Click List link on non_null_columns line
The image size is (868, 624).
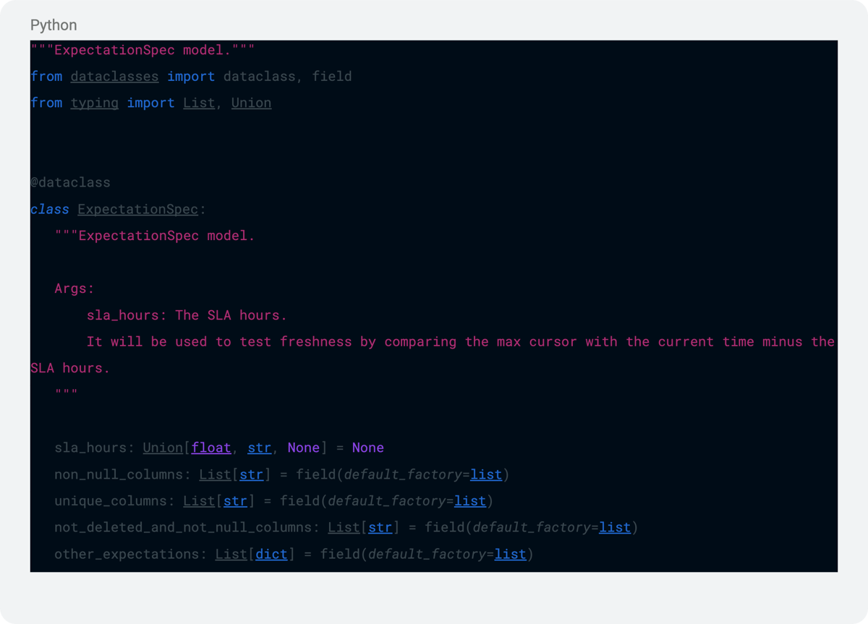click(215, 474)
